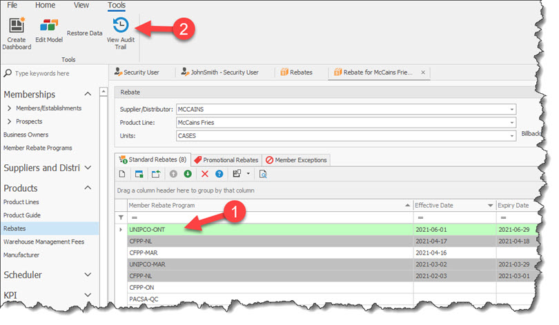Image resolution: width=559 pixels, height=325 pixels.
Task: Collapse the Memberships section
Action: point(88,95)
